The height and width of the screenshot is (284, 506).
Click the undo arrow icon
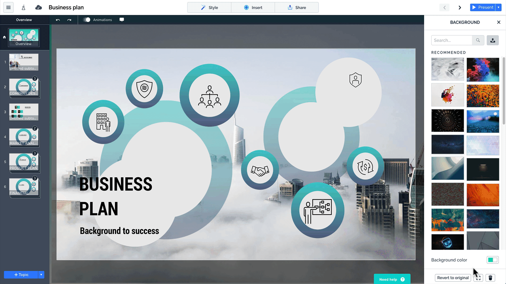pyautogui.click(x=58, y=20)
